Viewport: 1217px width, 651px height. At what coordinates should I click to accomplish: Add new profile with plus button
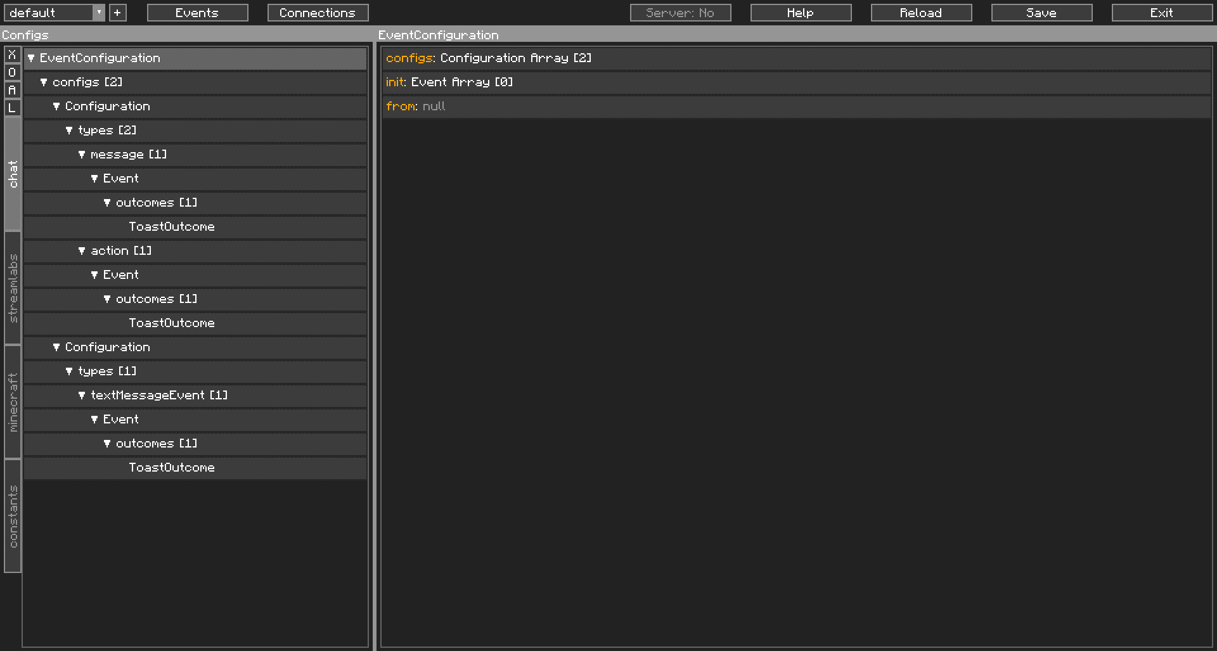(117, 13)
